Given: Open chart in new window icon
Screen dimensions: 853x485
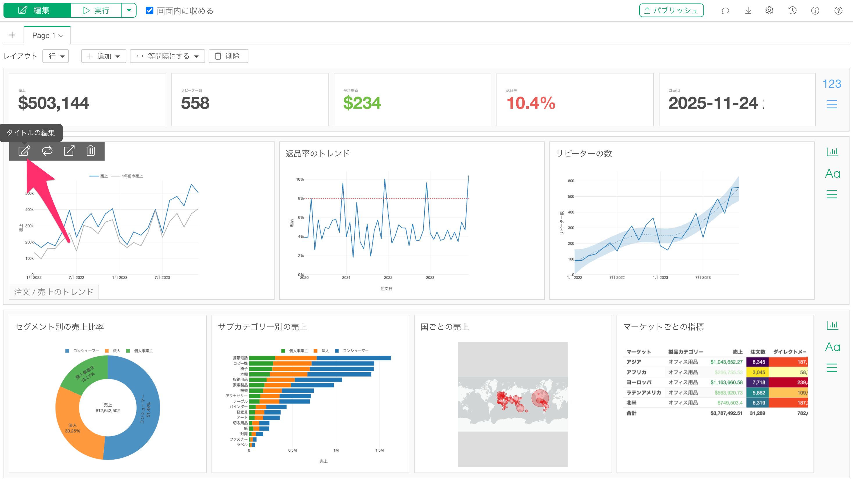Looking at the screenshot, I should click(69, 151).
